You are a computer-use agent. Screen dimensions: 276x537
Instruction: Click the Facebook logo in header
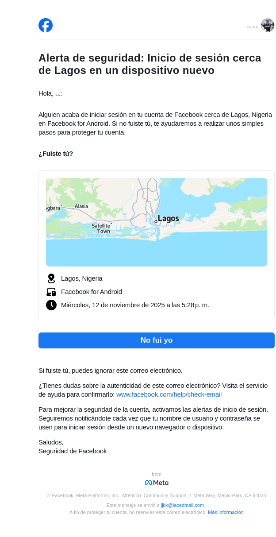[x=46, y=25]
